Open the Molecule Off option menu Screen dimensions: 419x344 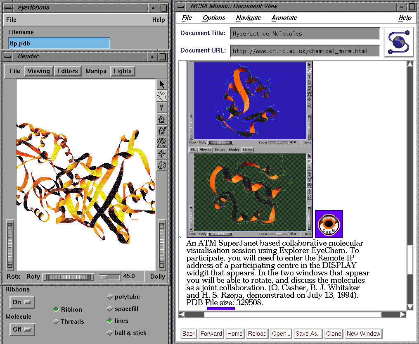click(x=22, y=330)
